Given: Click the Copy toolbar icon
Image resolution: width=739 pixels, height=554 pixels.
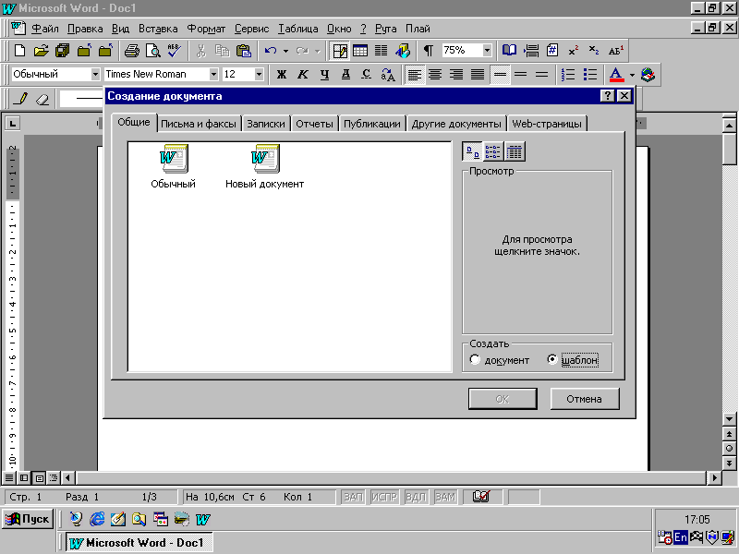Looking at the screenshot, I should 222,51.
